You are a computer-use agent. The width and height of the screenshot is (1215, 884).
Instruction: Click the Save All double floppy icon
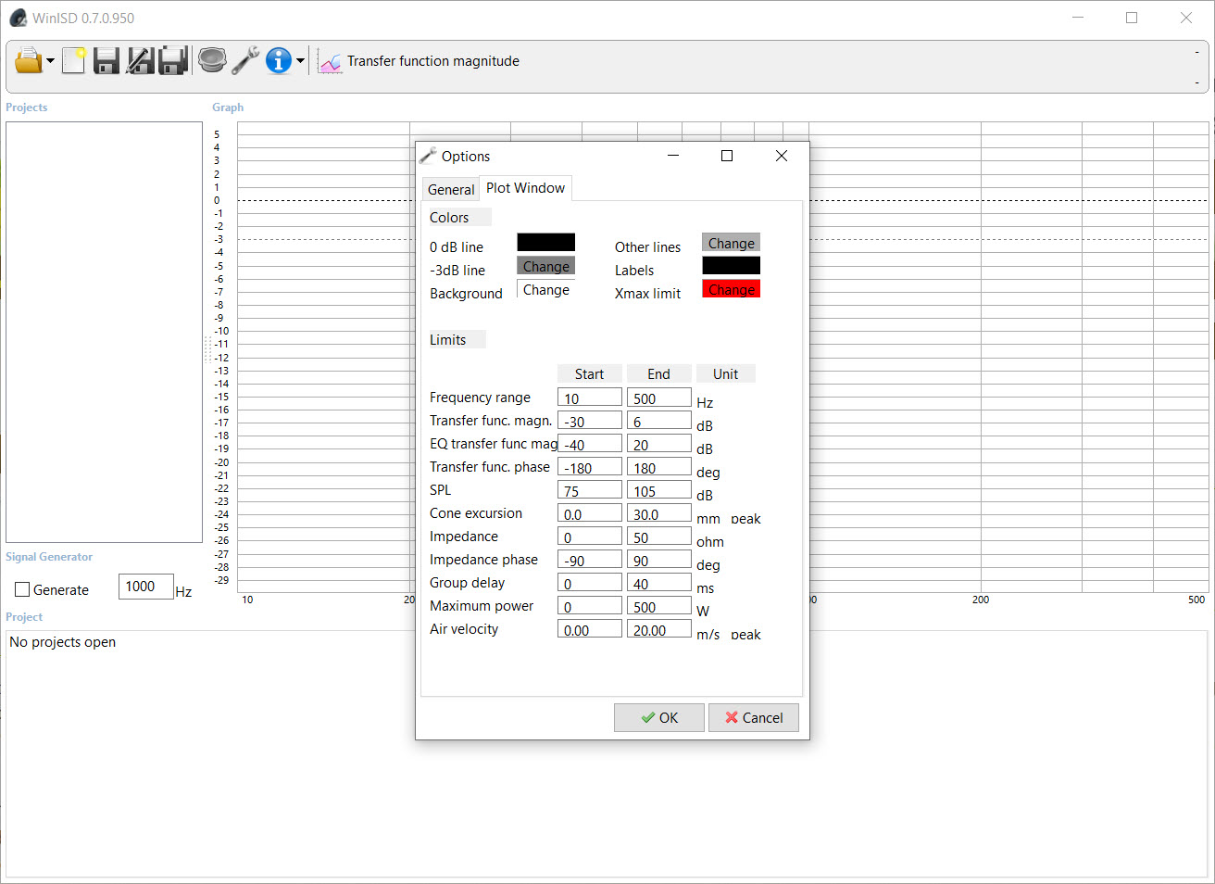173,61
